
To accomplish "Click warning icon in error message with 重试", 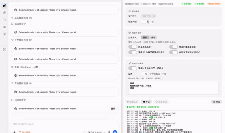I will pos(16,109).
